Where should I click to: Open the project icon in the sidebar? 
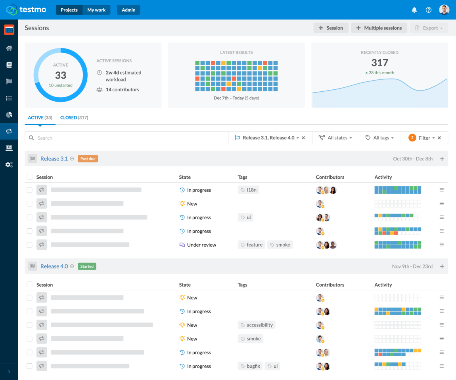[9, 29]
